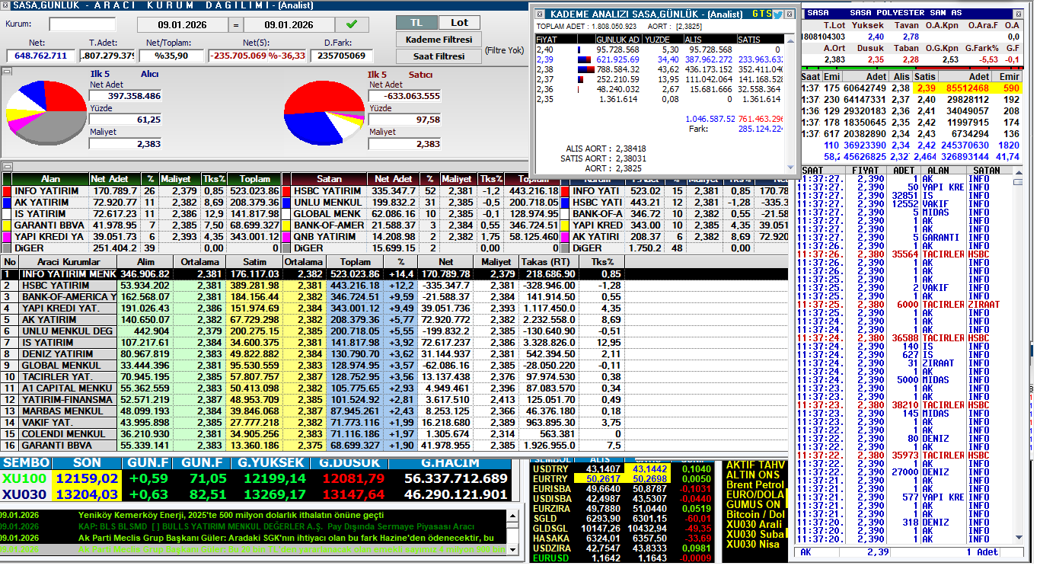
Task: Collapse the Alan/Satan summary panel
Action: pos(7,166)
